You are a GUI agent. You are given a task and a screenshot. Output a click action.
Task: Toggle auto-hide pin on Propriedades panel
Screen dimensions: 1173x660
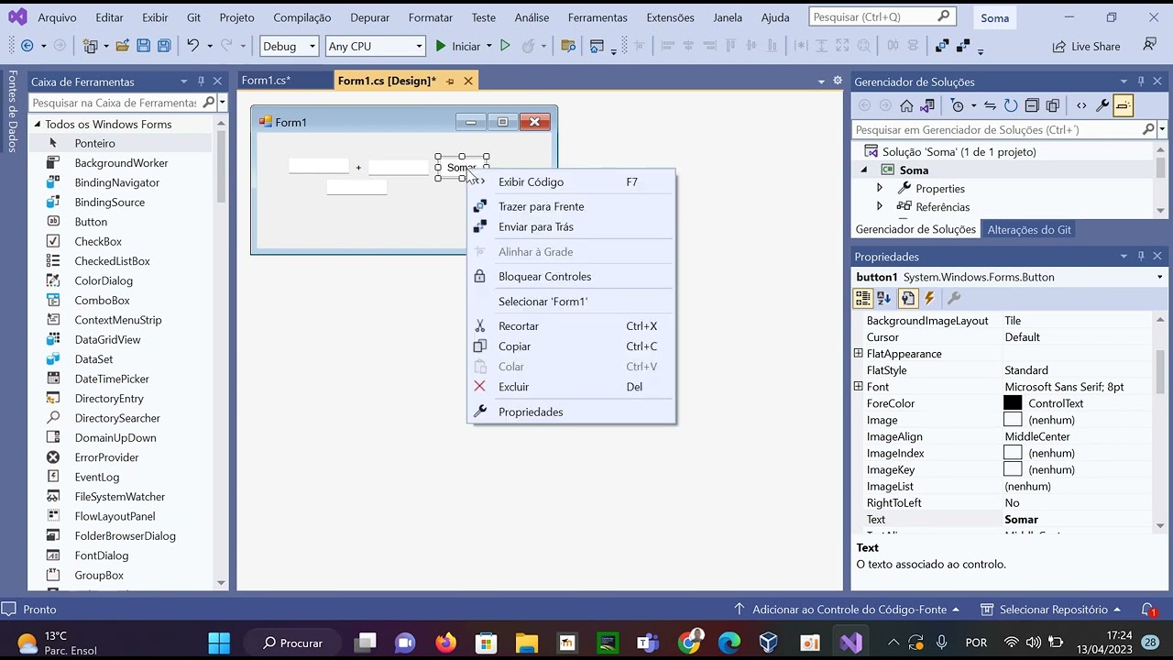coord(1141,257)
